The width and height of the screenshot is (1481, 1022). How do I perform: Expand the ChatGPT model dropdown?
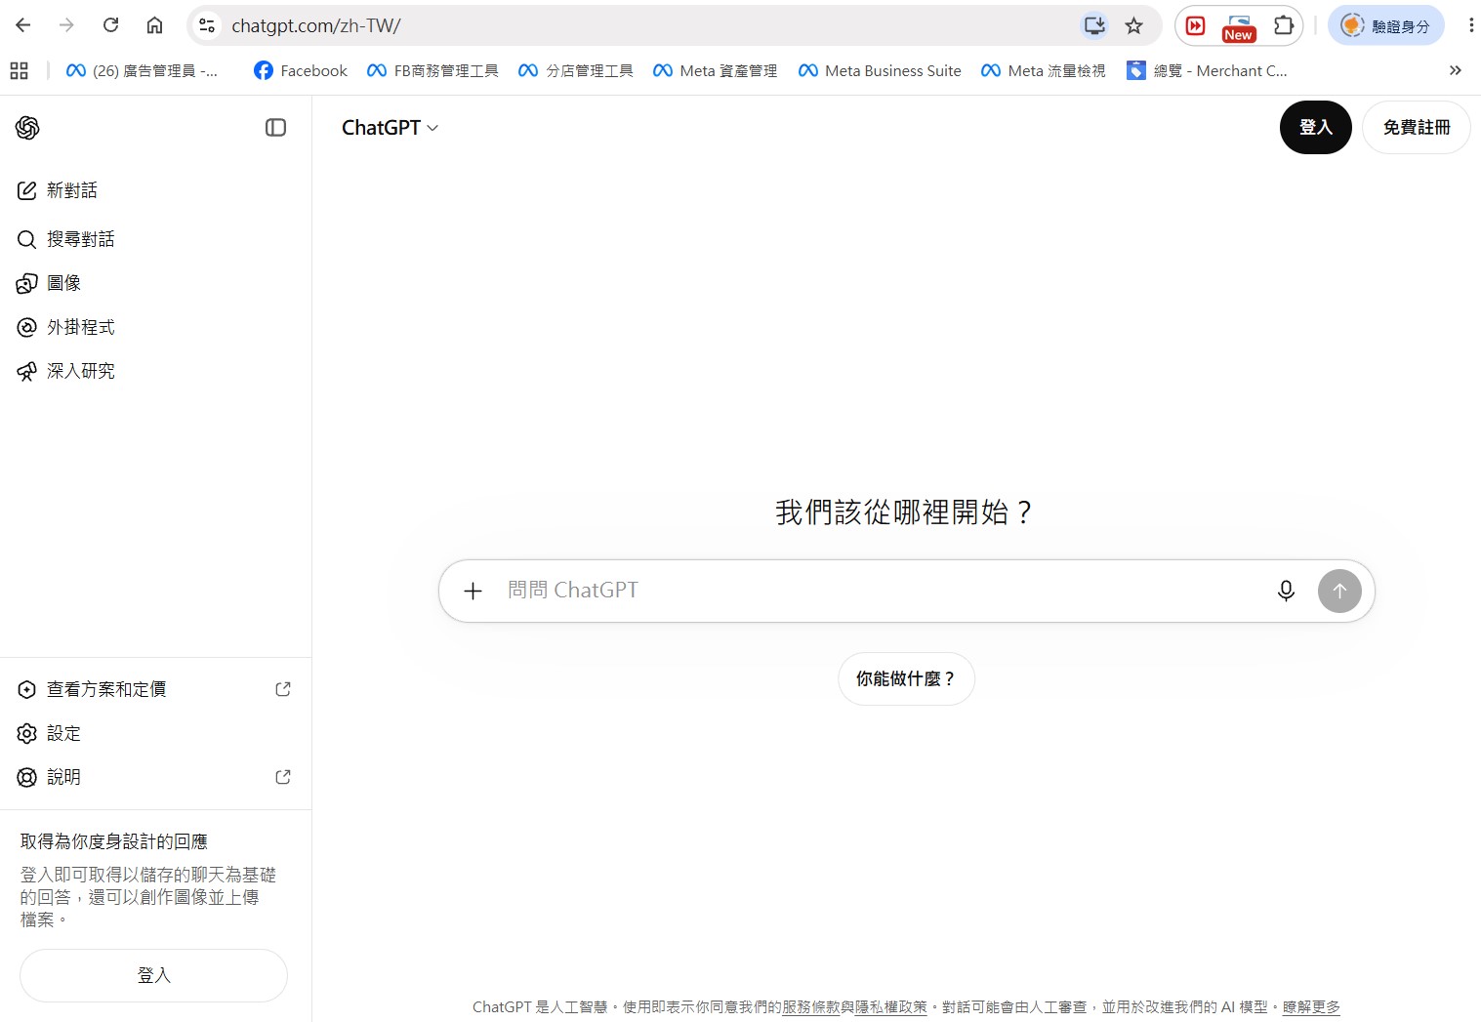(x=390, y=128)
